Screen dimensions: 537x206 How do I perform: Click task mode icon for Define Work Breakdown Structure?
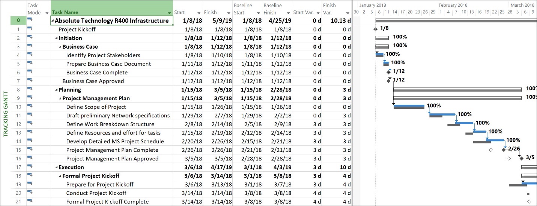tap(30, 124)
